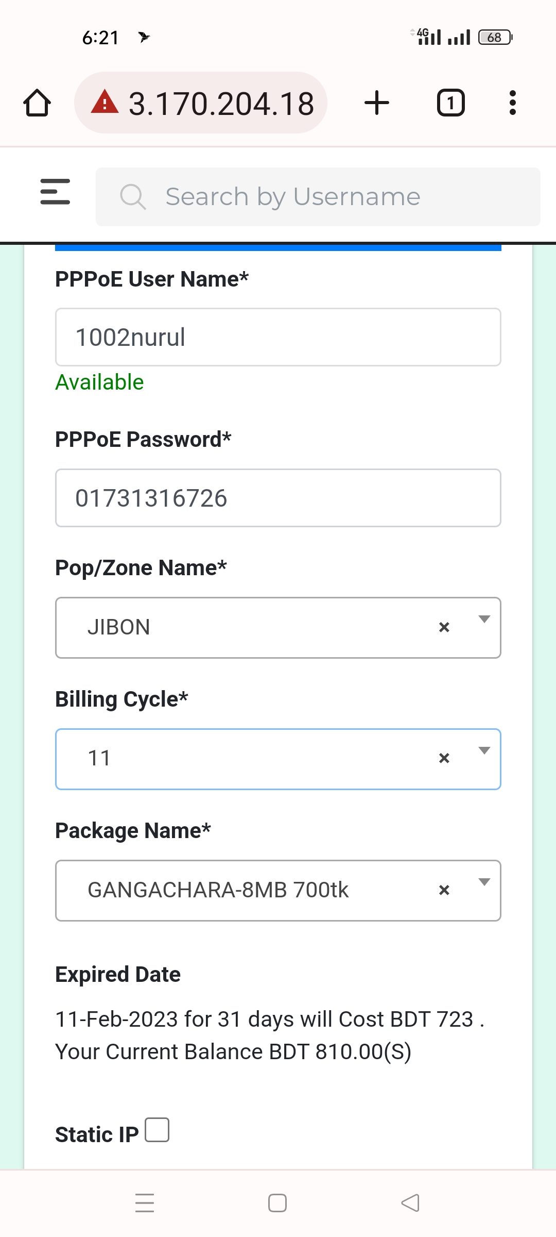Focus the Search by Username field
The width and height of the screenshot is (556, 1237).
click(x=318, y=197)
